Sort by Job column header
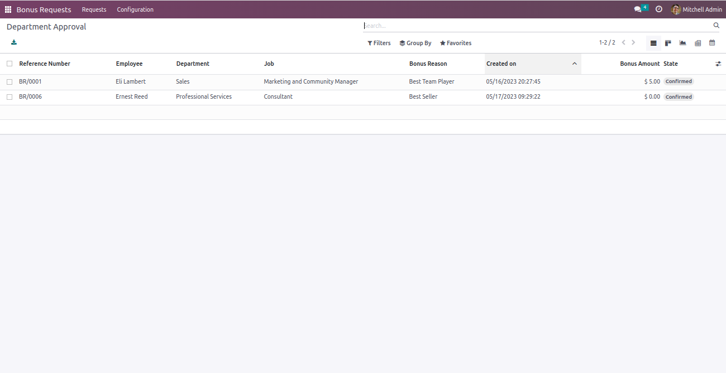 click(269, 64)
